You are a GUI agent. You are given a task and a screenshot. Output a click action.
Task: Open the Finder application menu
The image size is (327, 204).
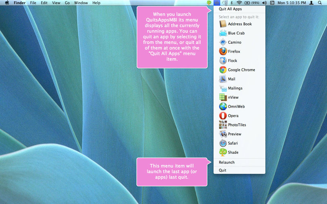20,3
